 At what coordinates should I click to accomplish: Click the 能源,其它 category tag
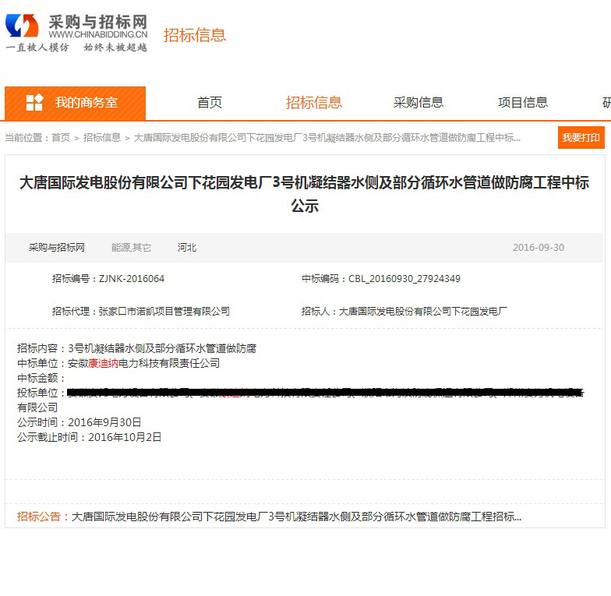(x=131, y=248)
